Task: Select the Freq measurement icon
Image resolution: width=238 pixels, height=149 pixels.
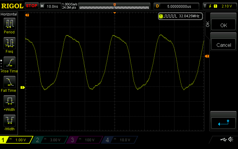Action: tap(10, 43)
